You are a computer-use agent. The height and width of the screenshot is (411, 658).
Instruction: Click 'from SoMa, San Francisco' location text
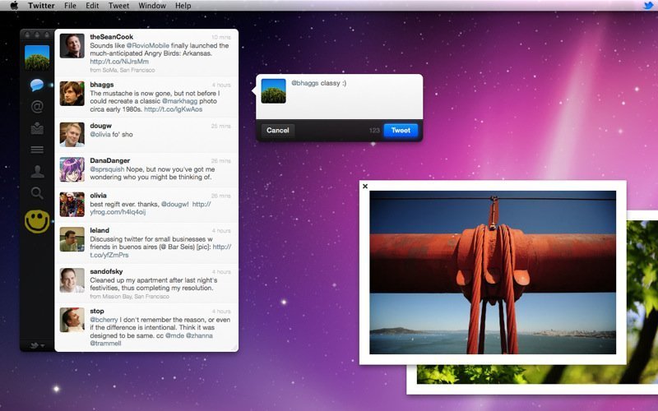tap(123, 70)
